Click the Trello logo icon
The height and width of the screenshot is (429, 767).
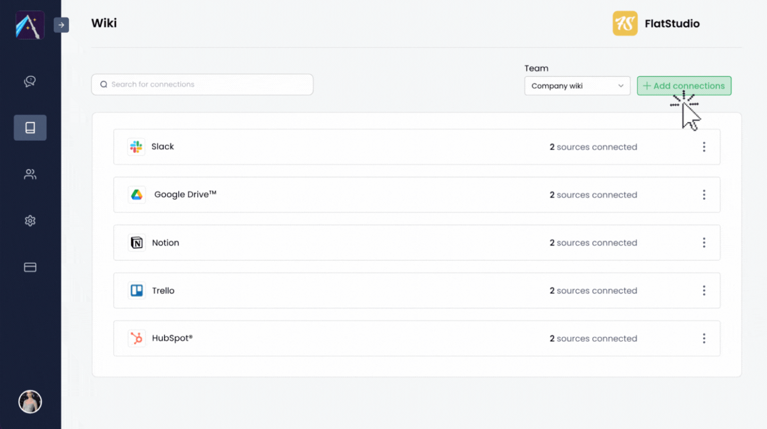(x=137, y=290)
